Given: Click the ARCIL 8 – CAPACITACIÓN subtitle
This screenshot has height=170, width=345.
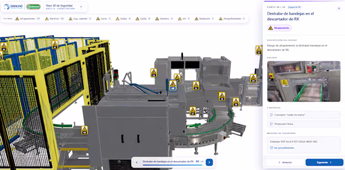Looking at the screenshot, I should [60, 9].
